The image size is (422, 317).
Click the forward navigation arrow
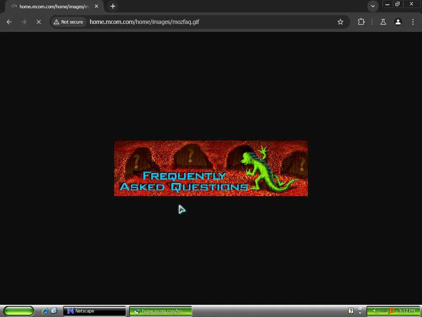click(24, 22)
